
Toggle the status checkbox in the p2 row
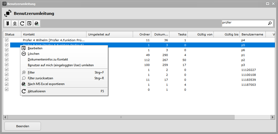[x=7, y=60]
